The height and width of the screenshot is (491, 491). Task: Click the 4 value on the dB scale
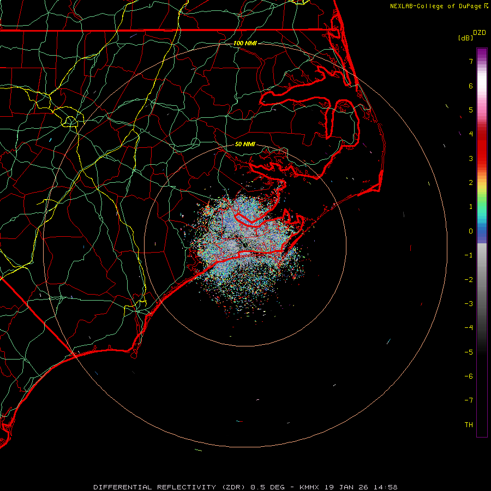tap(470, 134)
